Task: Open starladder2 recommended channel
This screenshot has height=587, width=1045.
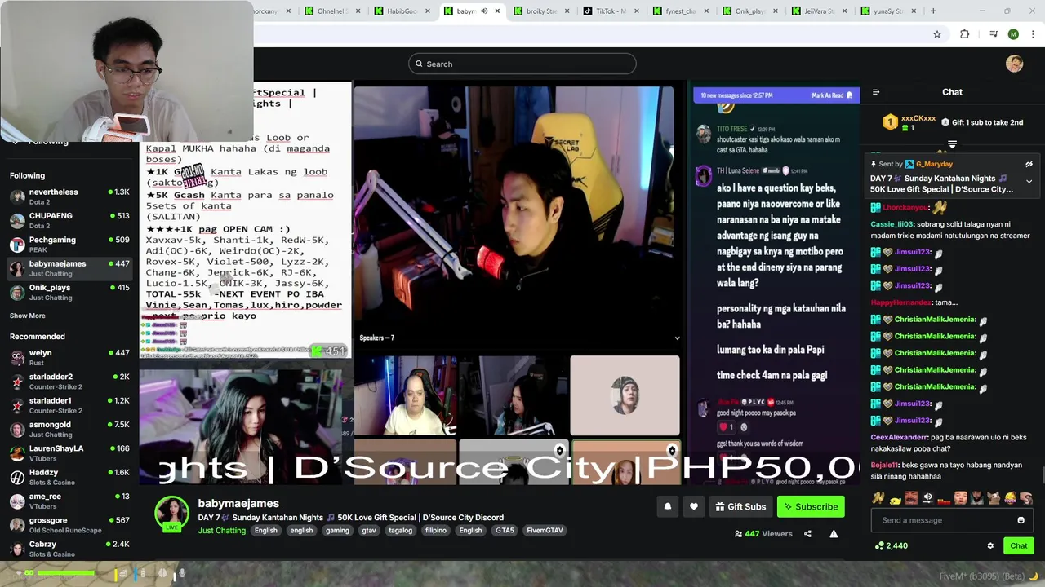Action: (69, 382)
